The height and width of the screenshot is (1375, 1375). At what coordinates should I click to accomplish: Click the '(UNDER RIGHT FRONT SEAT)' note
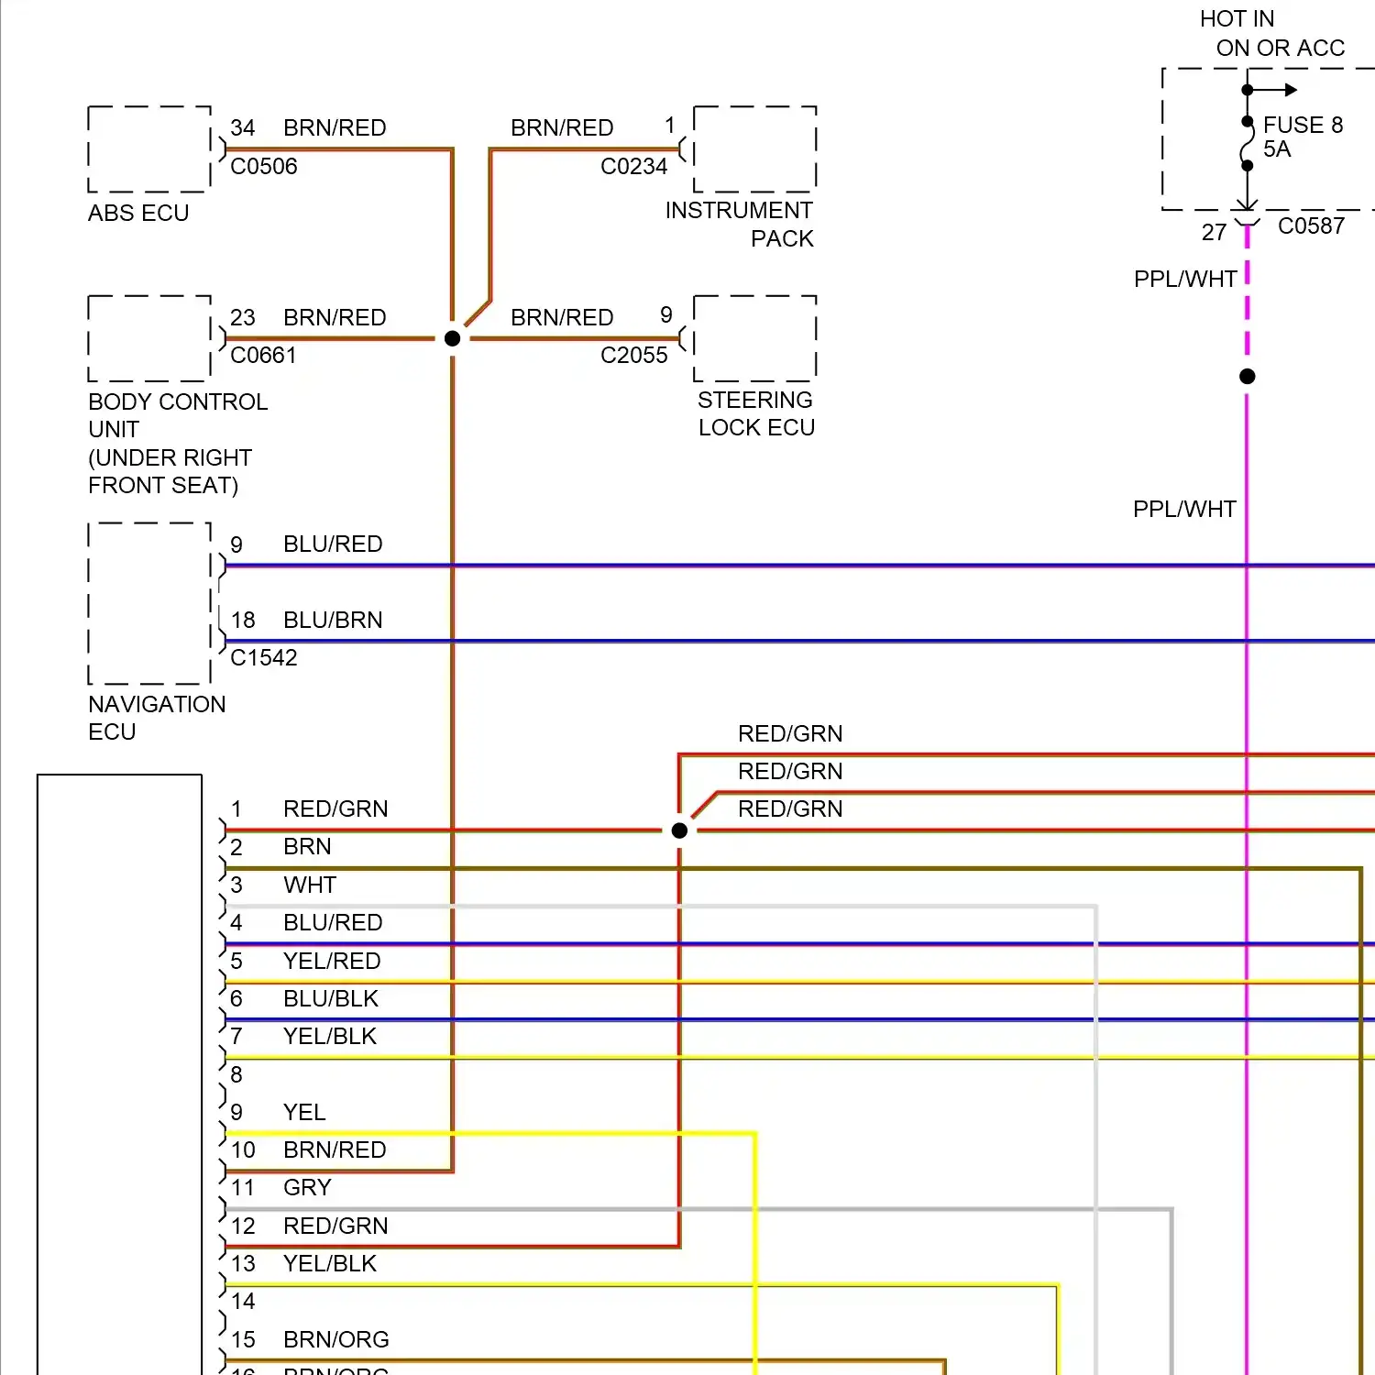tap(170, 471)
